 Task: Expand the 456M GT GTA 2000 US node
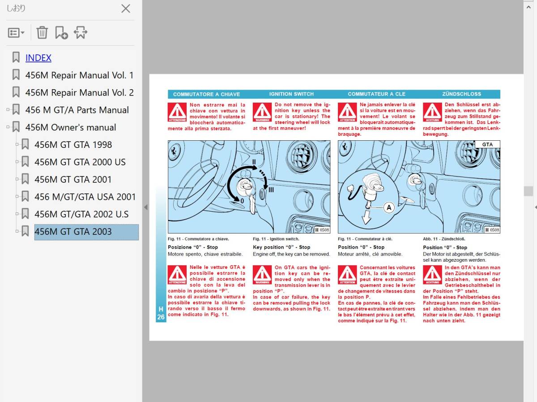17,162
